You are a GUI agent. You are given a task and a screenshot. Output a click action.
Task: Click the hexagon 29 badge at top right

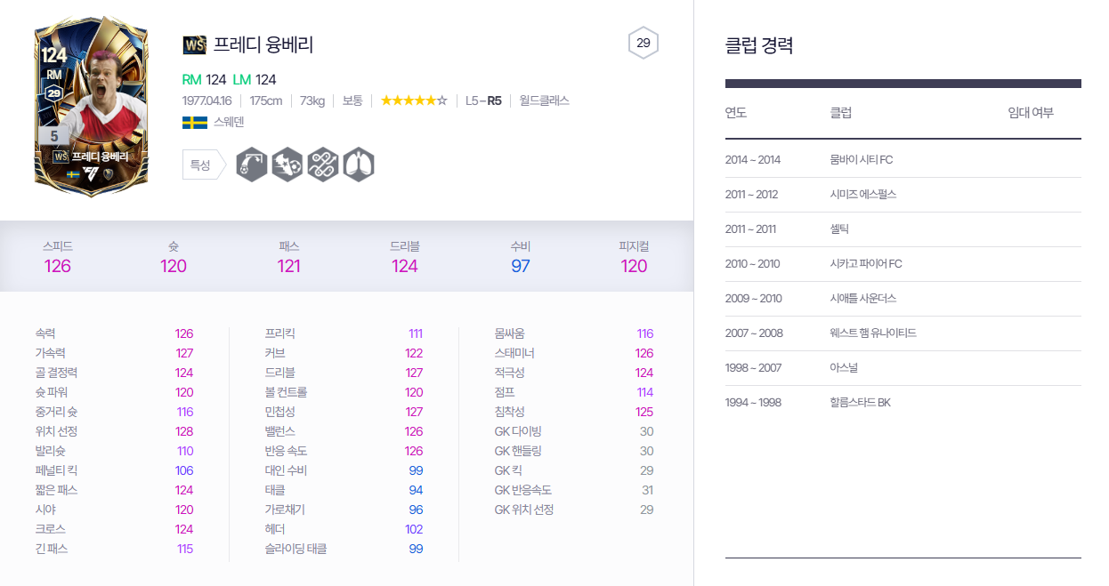tap(644, 43)
